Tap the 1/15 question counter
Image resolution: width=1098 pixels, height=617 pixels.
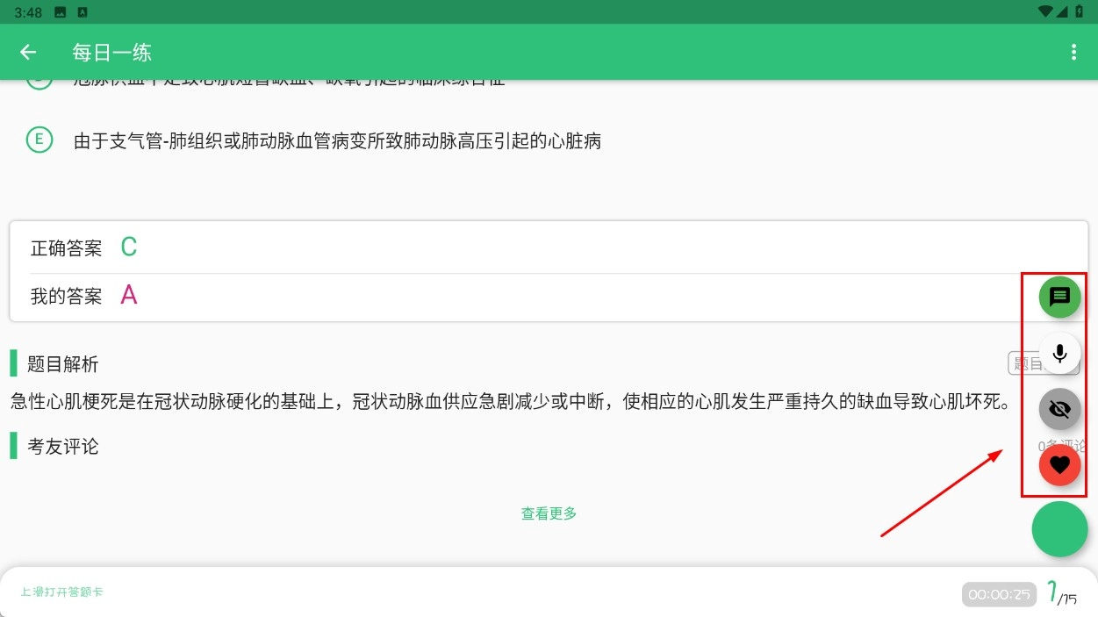tap(1062, 594)
